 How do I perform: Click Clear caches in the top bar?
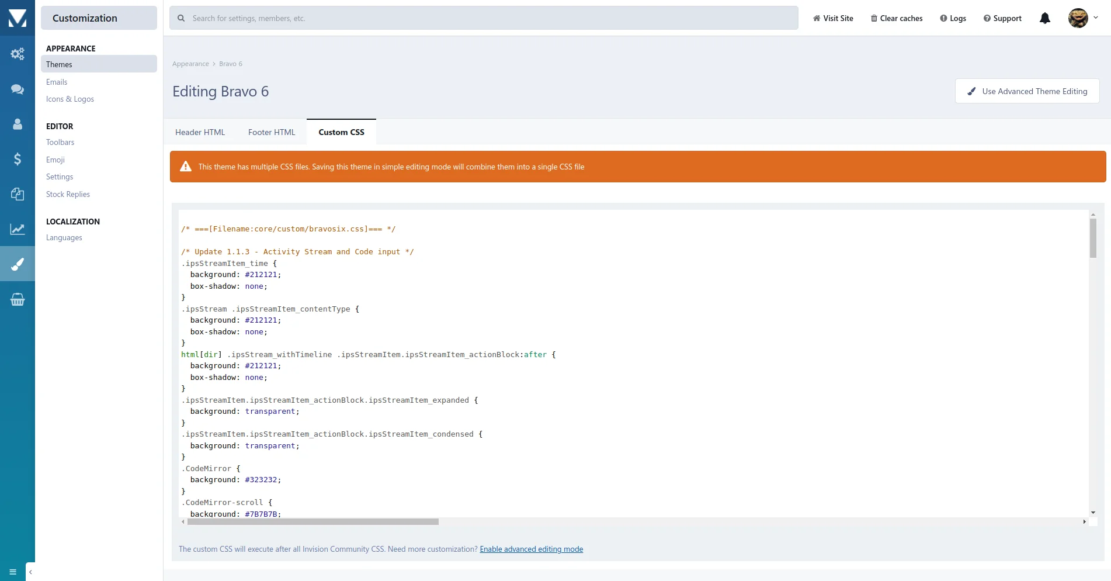897,19
